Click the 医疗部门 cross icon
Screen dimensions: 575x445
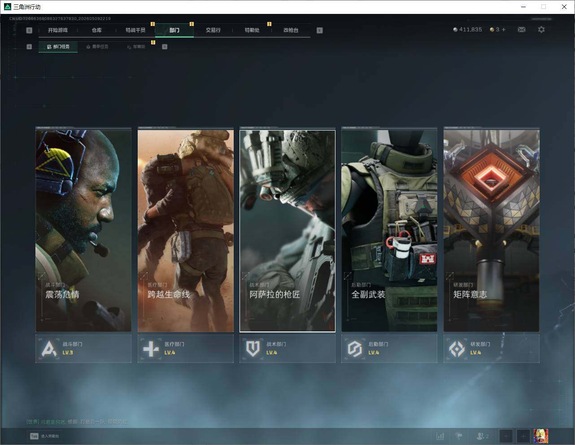click(151, 349)
